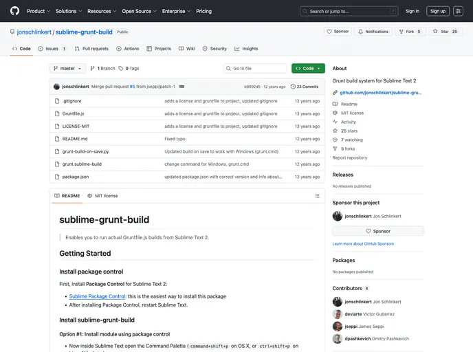The width and height of the screenshot is (473, 352).
Task: Click the branch icon next to 1 Branch
Action: pos(92,69)
